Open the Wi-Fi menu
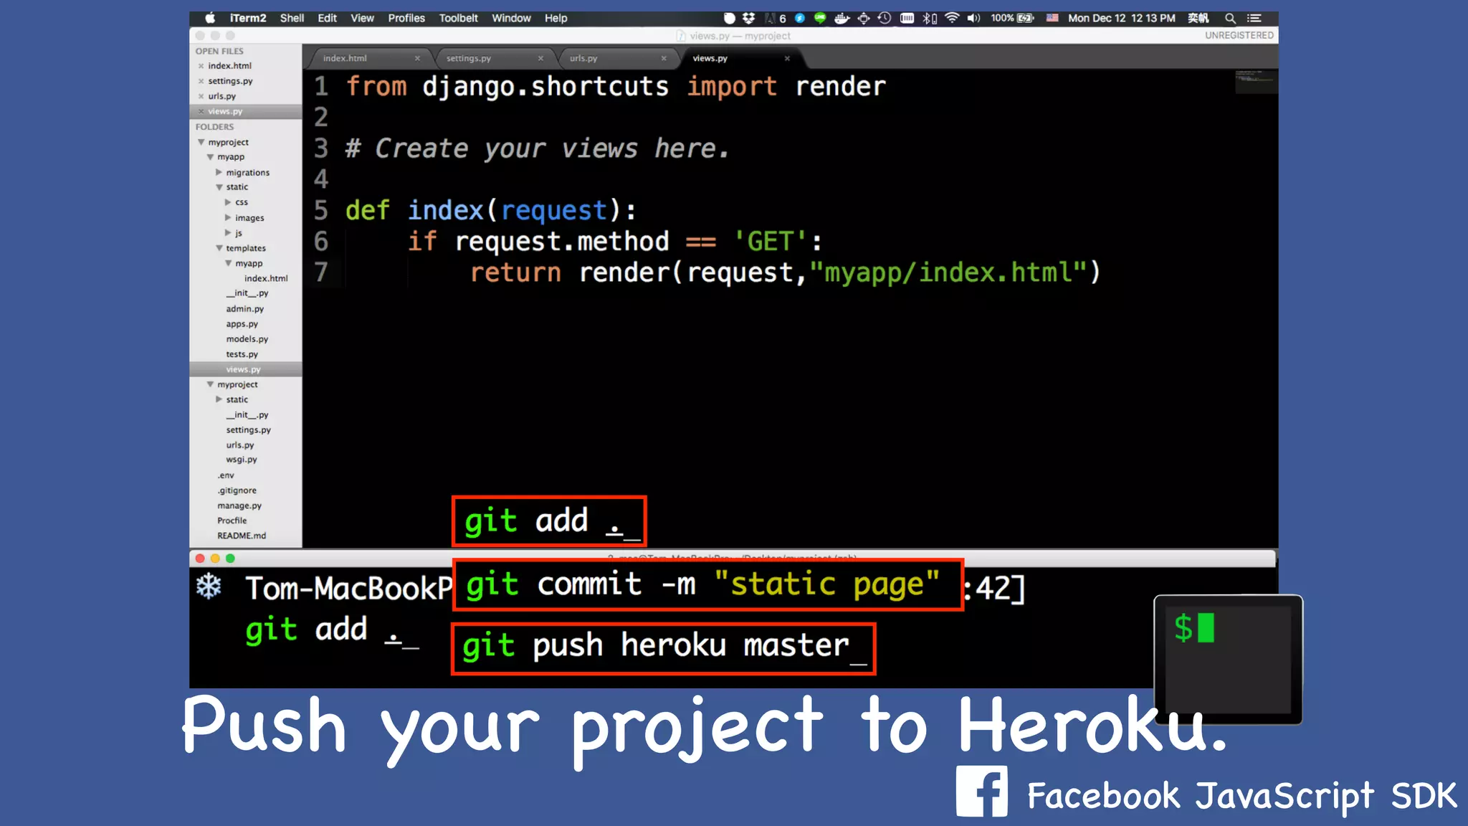This screenshot has width=1468, height=826. pos(952,18)
